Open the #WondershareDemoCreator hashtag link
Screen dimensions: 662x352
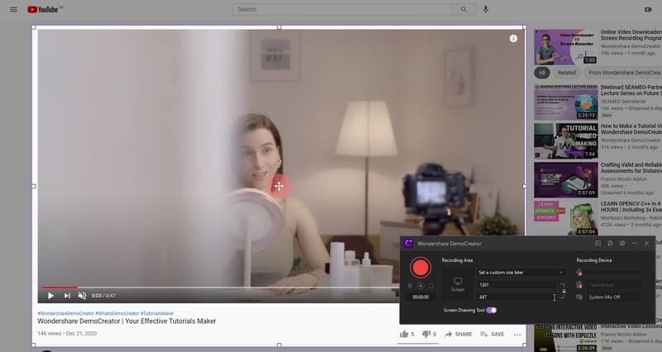(x=65, y=313)
